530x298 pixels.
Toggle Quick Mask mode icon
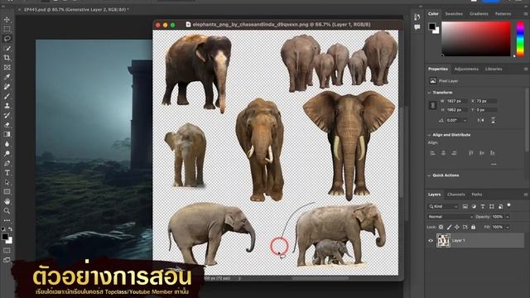[7, 251]
